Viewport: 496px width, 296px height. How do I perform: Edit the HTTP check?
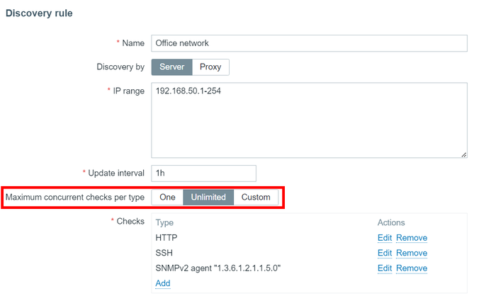click(385, 238)
